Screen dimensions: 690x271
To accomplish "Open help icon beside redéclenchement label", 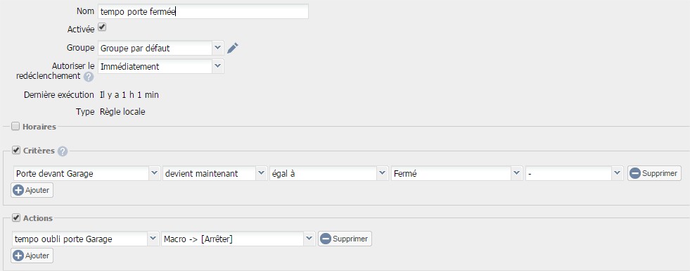I will tap(89, 77).
